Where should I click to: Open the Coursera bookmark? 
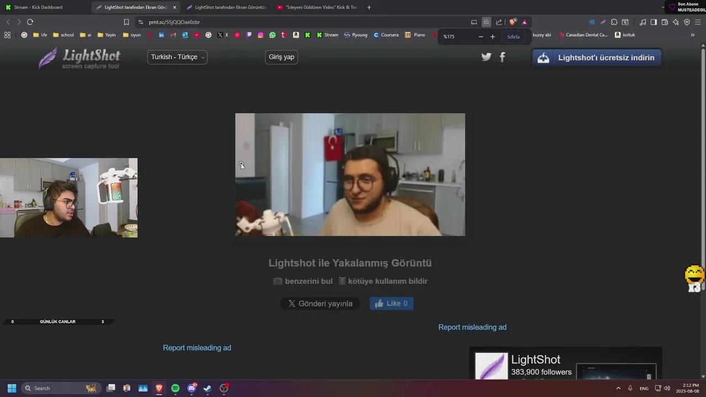tap(386, 35)
